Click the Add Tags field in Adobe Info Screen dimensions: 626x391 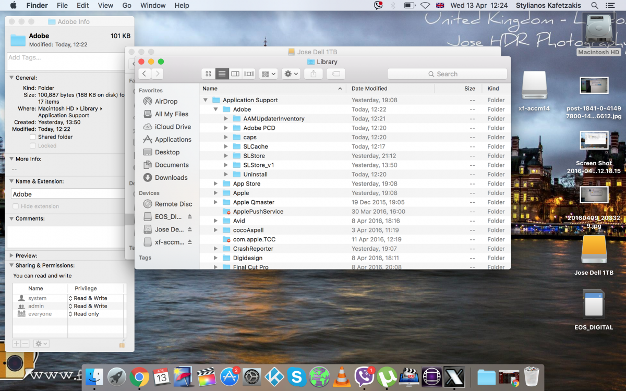67,61
